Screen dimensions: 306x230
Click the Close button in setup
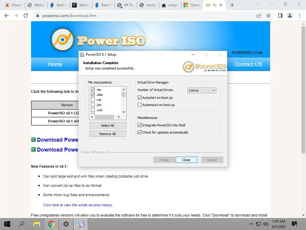pyautogui.click(x=186, y=160)
